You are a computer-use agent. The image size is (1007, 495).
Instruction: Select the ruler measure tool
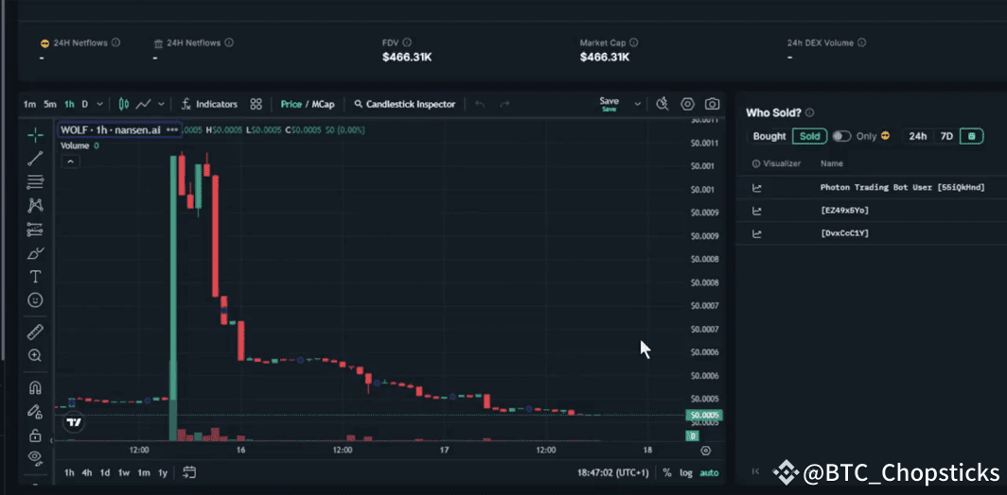click(x=35, y=333)
